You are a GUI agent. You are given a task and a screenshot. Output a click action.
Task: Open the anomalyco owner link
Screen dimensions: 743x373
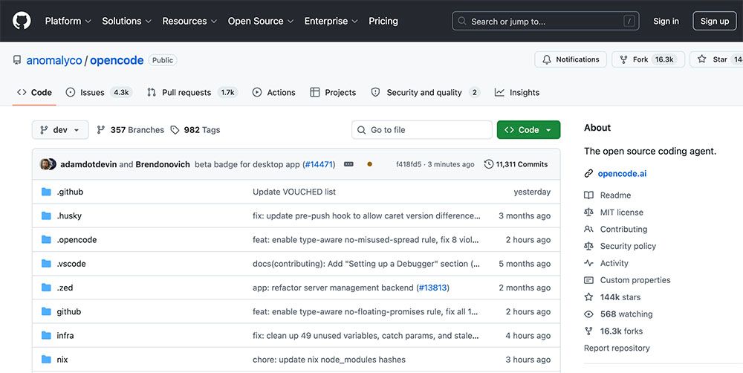[54, 60]
